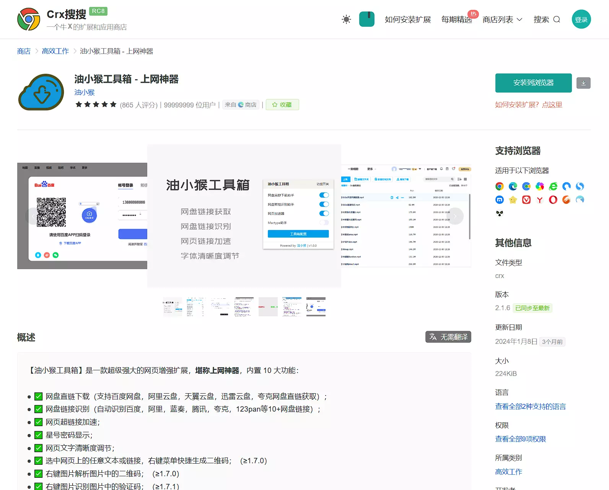Click the Microsoft Edge browser icon
This screenshot has height=490, width=609.
click(513, 186)
